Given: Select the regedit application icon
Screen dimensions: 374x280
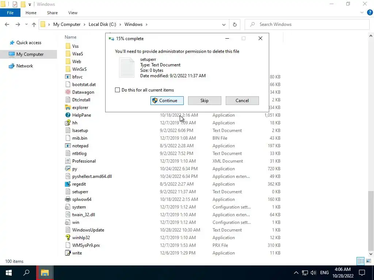Looking at the screenshot, I should [68, 184].
